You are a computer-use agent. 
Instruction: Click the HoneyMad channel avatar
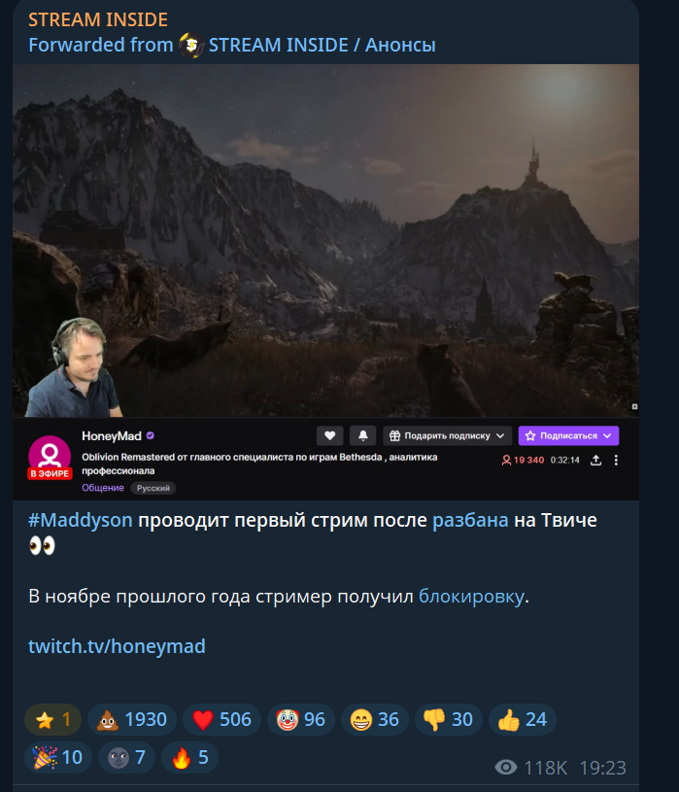pos(50,457)
